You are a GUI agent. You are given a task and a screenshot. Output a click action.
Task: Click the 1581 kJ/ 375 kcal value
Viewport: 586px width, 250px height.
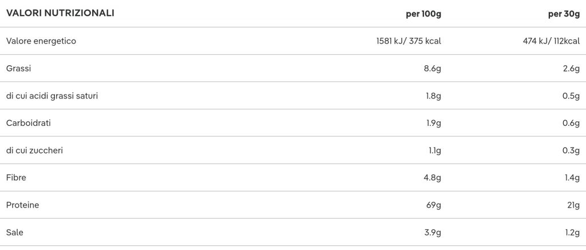(x=409, y=41)
